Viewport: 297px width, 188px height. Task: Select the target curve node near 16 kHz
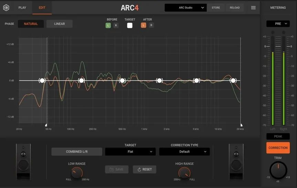pyautogui.click(x=233, y=81)
